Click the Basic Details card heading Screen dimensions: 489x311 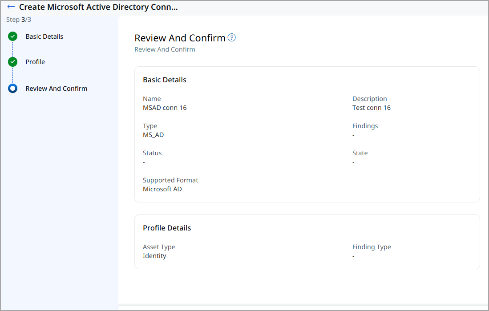[x=164, y=80]
